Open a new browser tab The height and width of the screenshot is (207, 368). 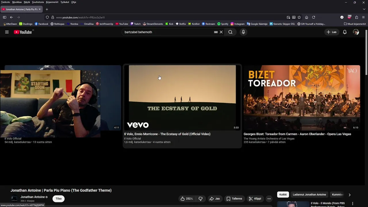click(47, 9)
